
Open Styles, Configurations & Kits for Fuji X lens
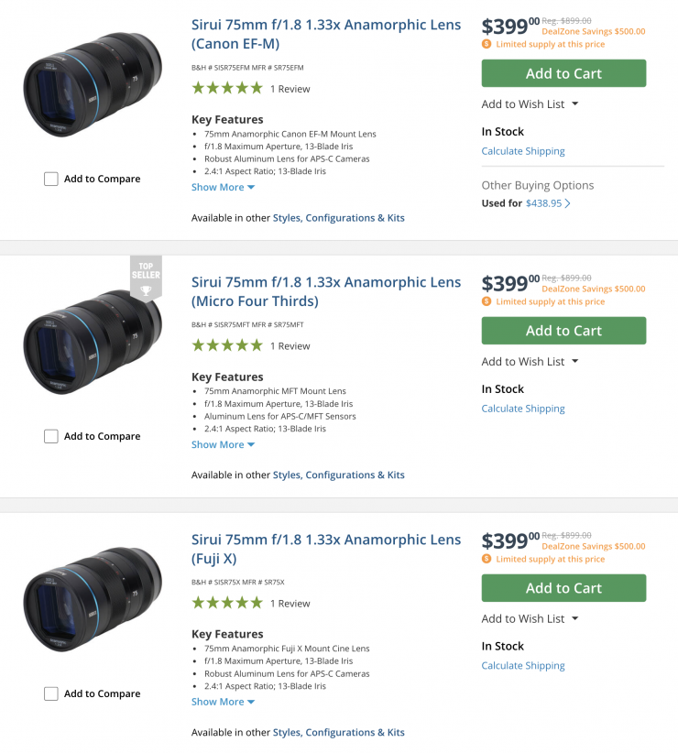pos(338,733)
